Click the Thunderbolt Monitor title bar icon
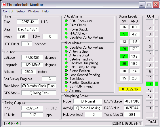The image size is (160, 127). coord(4,5)
